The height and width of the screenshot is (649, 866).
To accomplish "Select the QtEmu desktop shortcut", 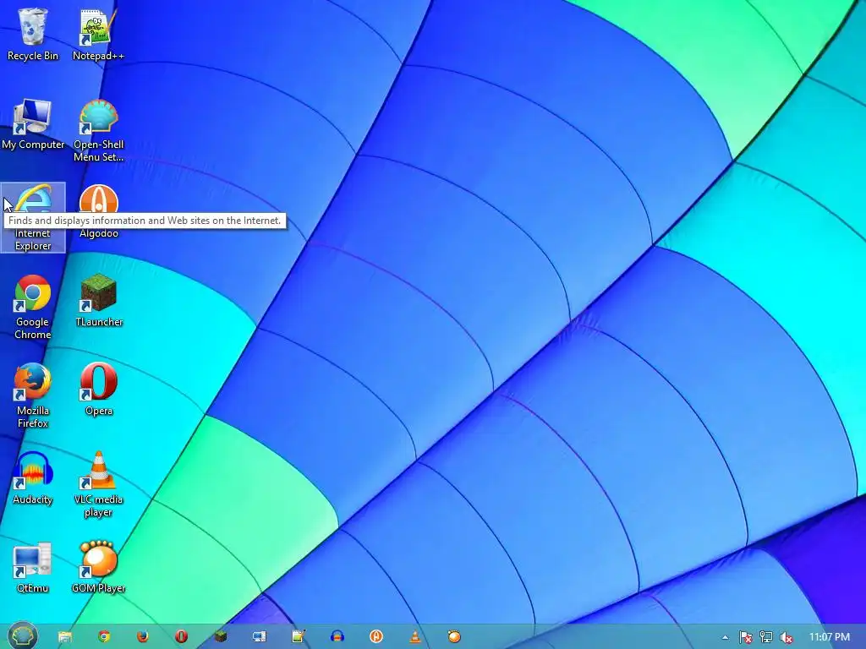I will click(33, 567).
